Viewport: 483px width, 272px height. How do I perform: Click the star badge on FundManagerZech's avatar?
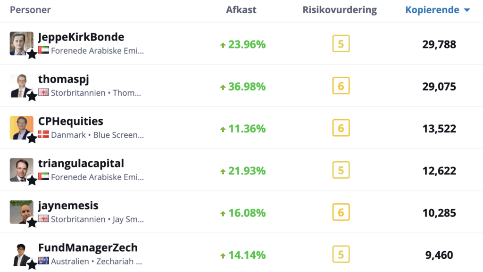point(32,264)
